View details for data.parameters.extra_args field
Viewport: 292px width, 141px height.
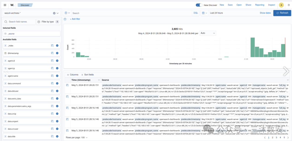tap(52, 106)
